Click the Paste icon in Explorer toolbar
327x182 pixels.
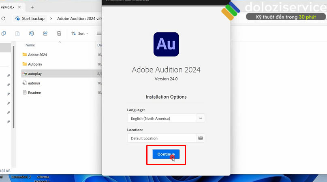tap(17, 34)
